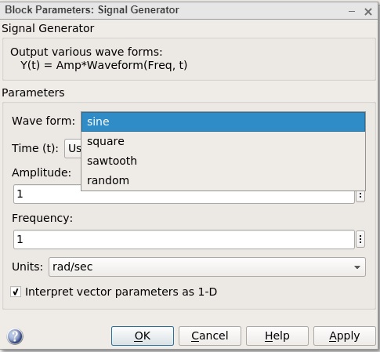The image size is (380, 352).
Task: Expand the Units rad/sec dropdown
Action: (x=207, y=267)
